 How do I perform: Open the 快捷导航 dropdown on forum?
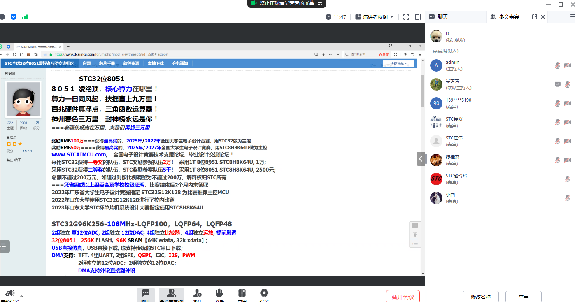click(398, 63)
